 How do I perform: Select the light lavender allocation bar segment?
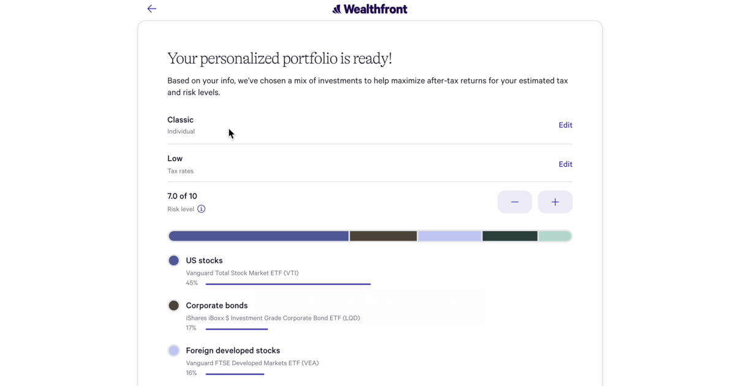[x=450, y=236]
